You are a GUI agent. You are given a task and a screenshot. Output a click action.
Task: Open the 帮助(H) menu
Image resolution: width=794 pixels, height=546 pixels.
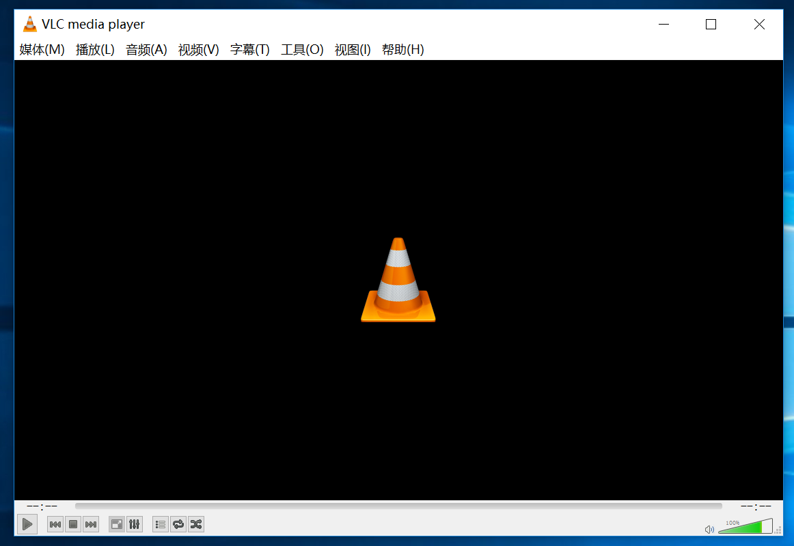(403, 50)
